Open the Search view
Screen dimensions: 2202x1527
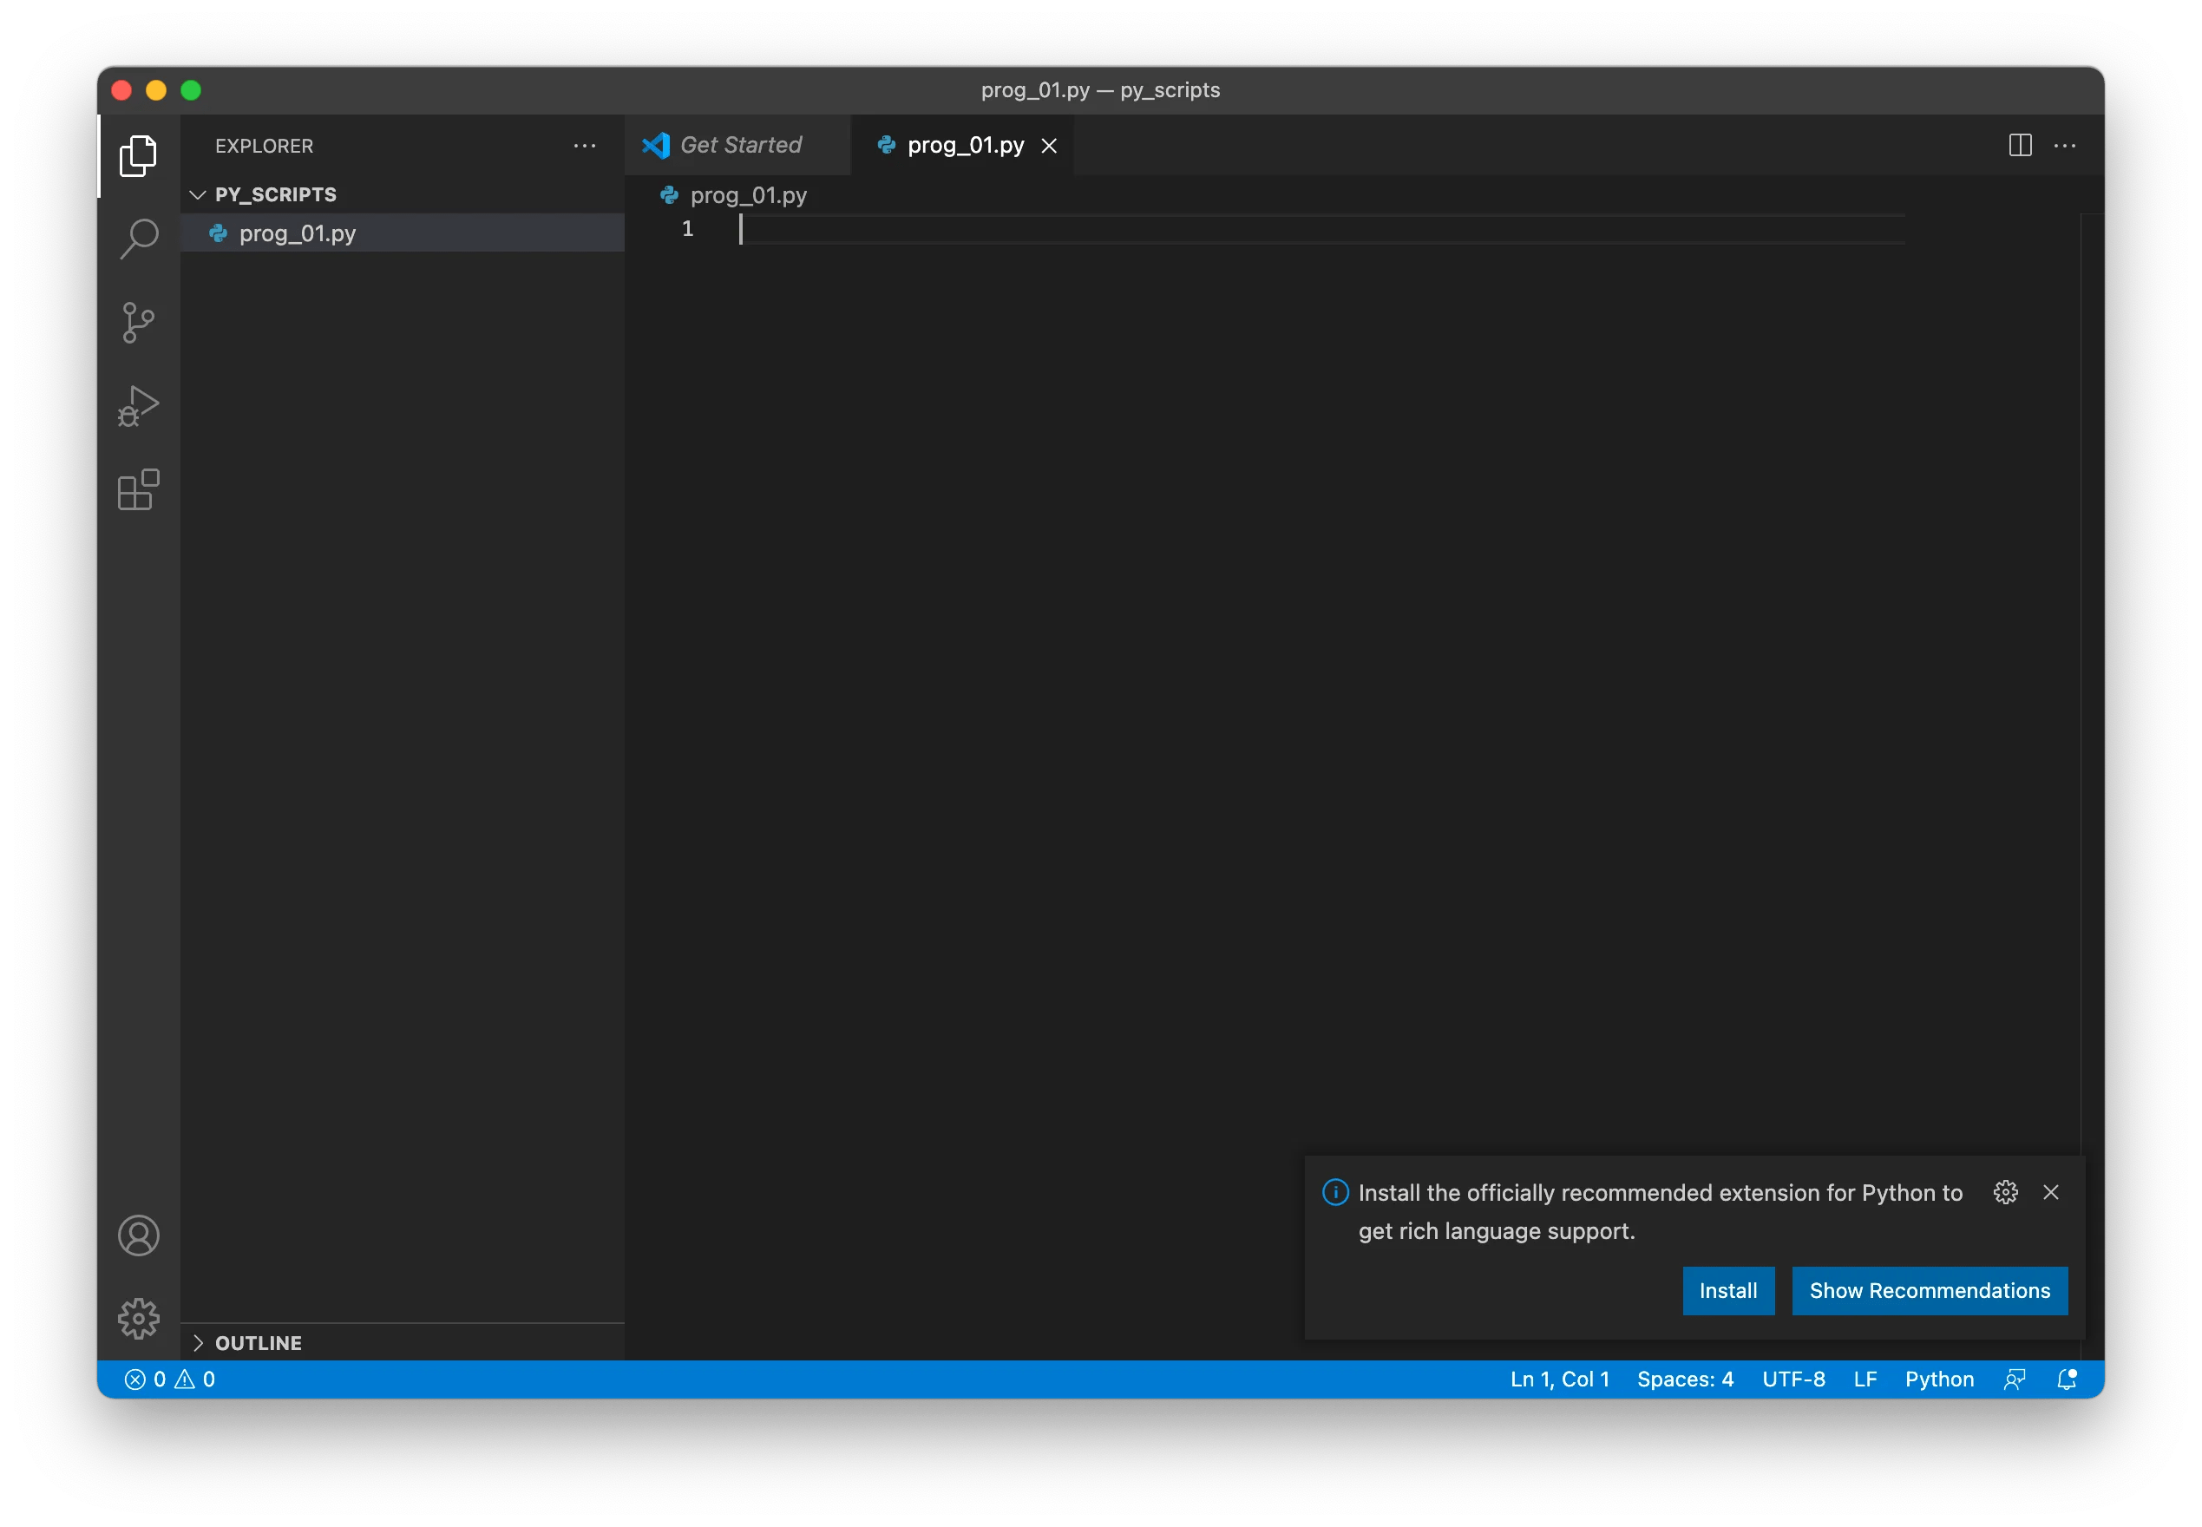pos(140,239)
